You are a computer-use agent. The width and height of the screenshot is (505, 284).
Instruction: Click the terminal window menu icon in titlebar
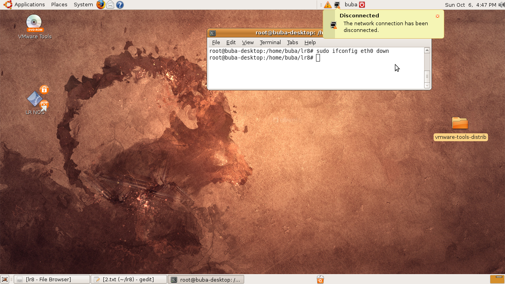(213, 33)
